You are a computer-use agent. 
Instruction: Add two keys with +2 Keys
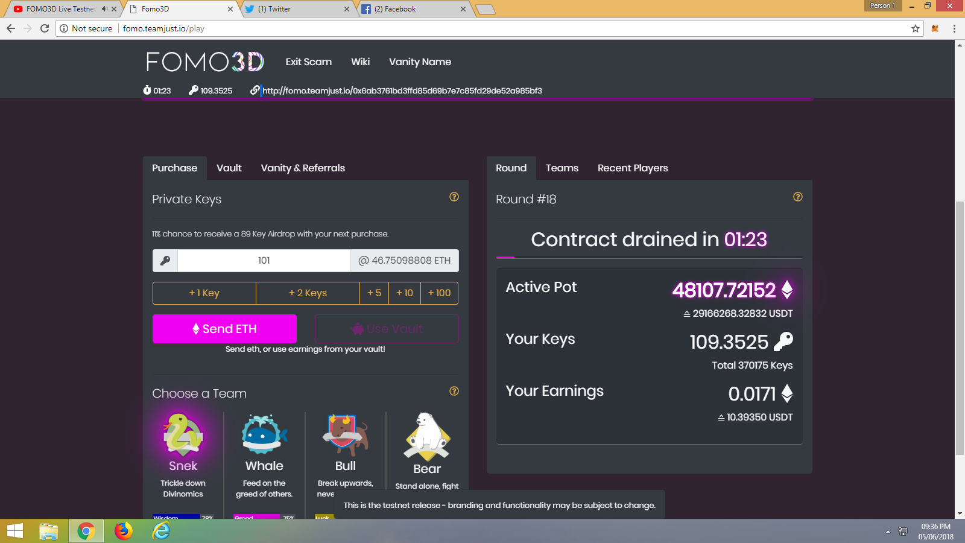[308, 293]
